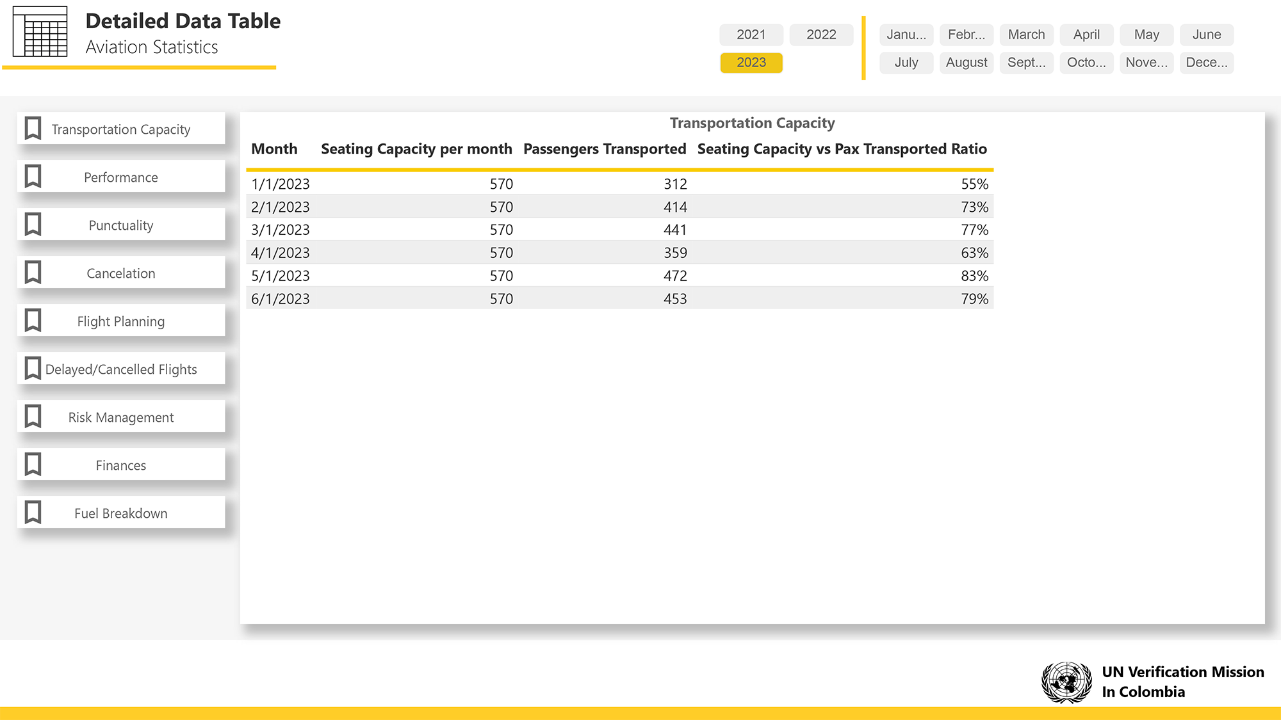Select the 4/1/2023 month cell
The image size is (1281, 720).
[x=281, y=253]
